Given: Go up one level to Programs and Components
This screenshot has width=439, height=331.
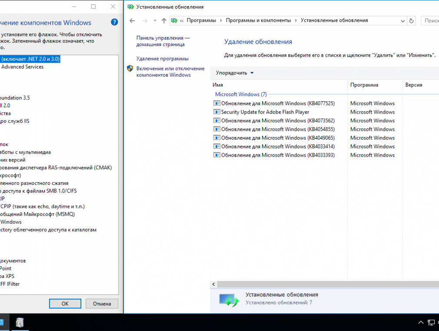Looking at the screenshot, I should [x=164, y=21].
